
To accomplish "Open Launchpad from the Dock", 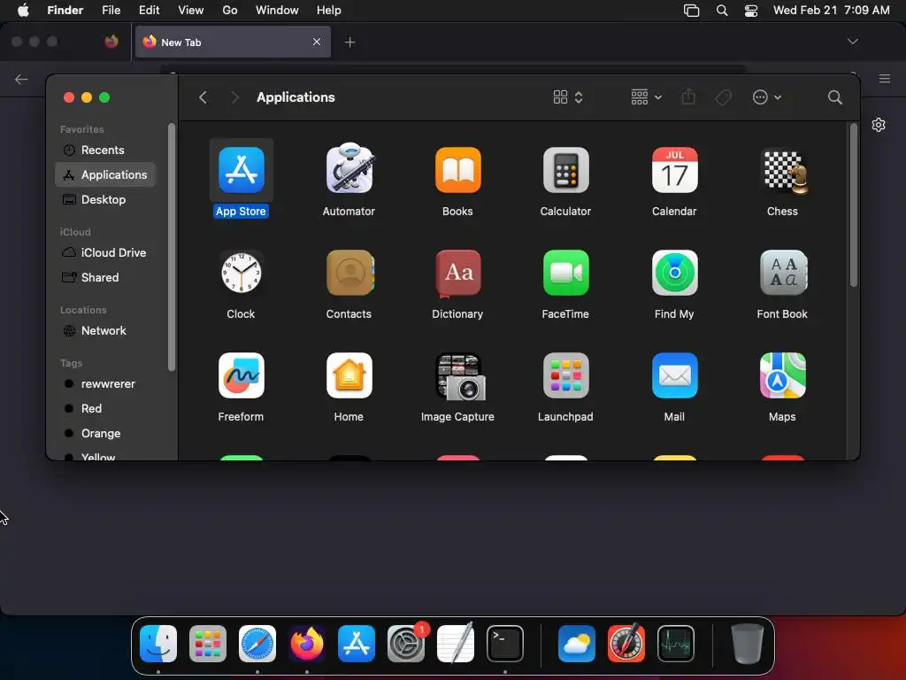I will coord(207,644).
